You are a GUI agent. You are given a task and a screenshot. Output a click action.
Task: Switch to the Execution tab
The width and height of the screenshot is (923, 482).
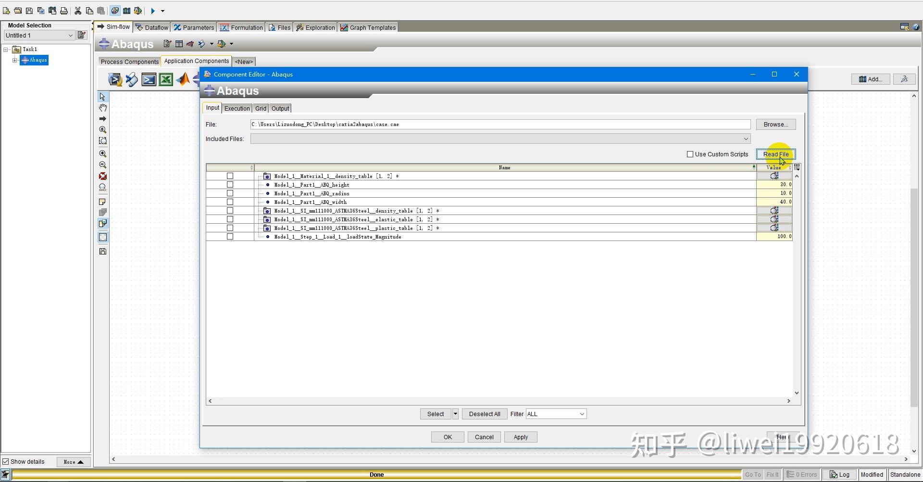(x=237, y=108)
